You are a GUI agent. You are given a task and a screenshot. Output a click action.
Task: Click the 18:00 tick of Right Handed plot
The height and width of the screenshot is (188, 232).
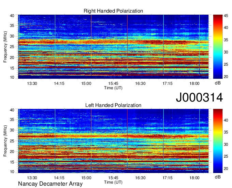pyautogui.click(x=194, y=83)
